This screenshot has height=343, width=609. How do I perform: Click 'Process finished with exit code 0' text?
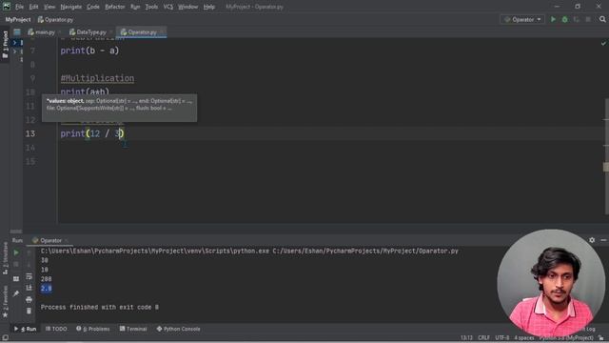pyautogui.click(x=100, y=307)
